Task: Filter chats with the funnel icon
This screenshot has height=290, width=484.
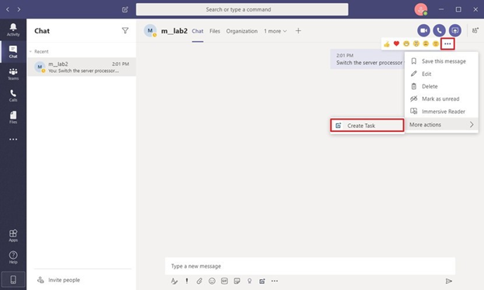Action: coord(125,30)
